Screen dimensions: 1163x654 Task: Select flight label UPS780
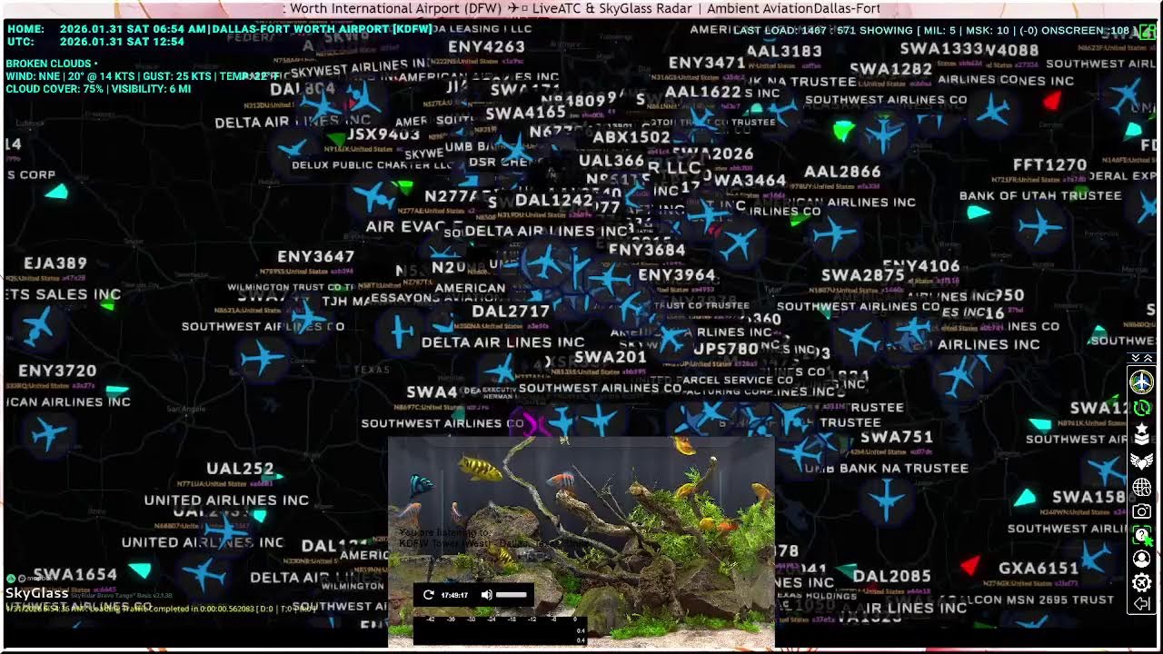click(x=726, y=349)
